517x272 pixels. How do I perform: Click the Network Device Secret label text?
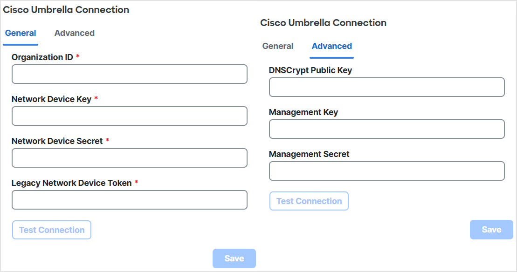coord(57,141)
